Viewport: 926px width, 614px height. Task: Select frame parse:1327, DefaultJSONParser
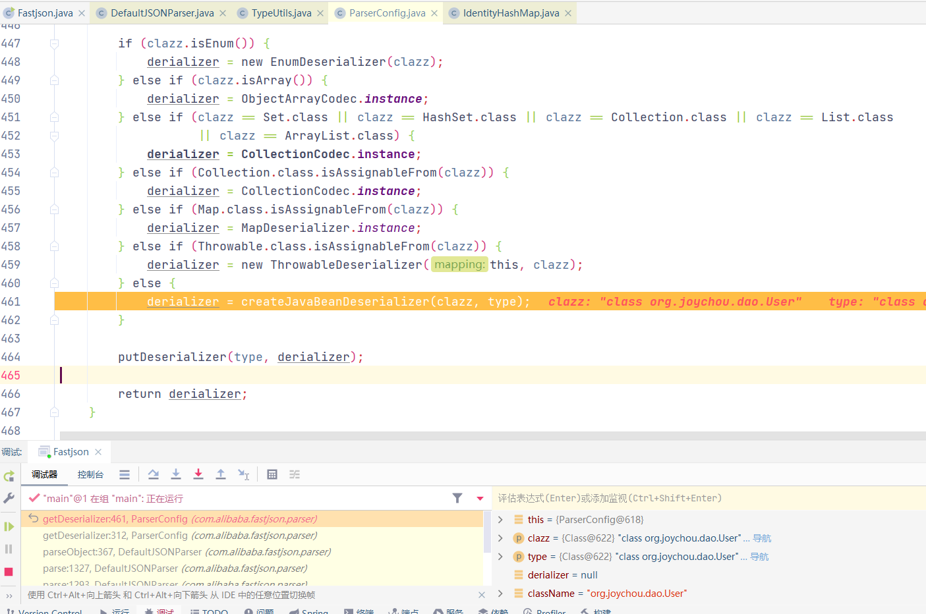pos(252,569)
